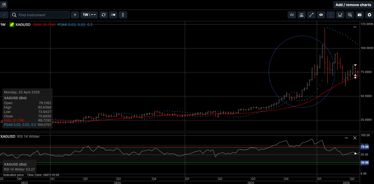
Task: Close the RSI indicator pane
Action: 355,138
